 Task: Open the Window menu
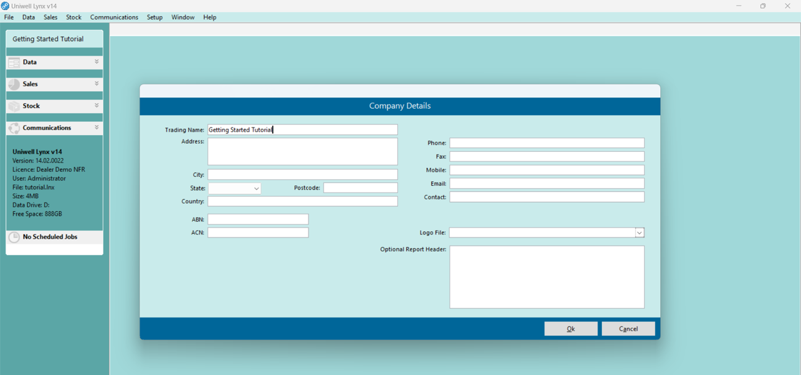(x=183, y=17)
